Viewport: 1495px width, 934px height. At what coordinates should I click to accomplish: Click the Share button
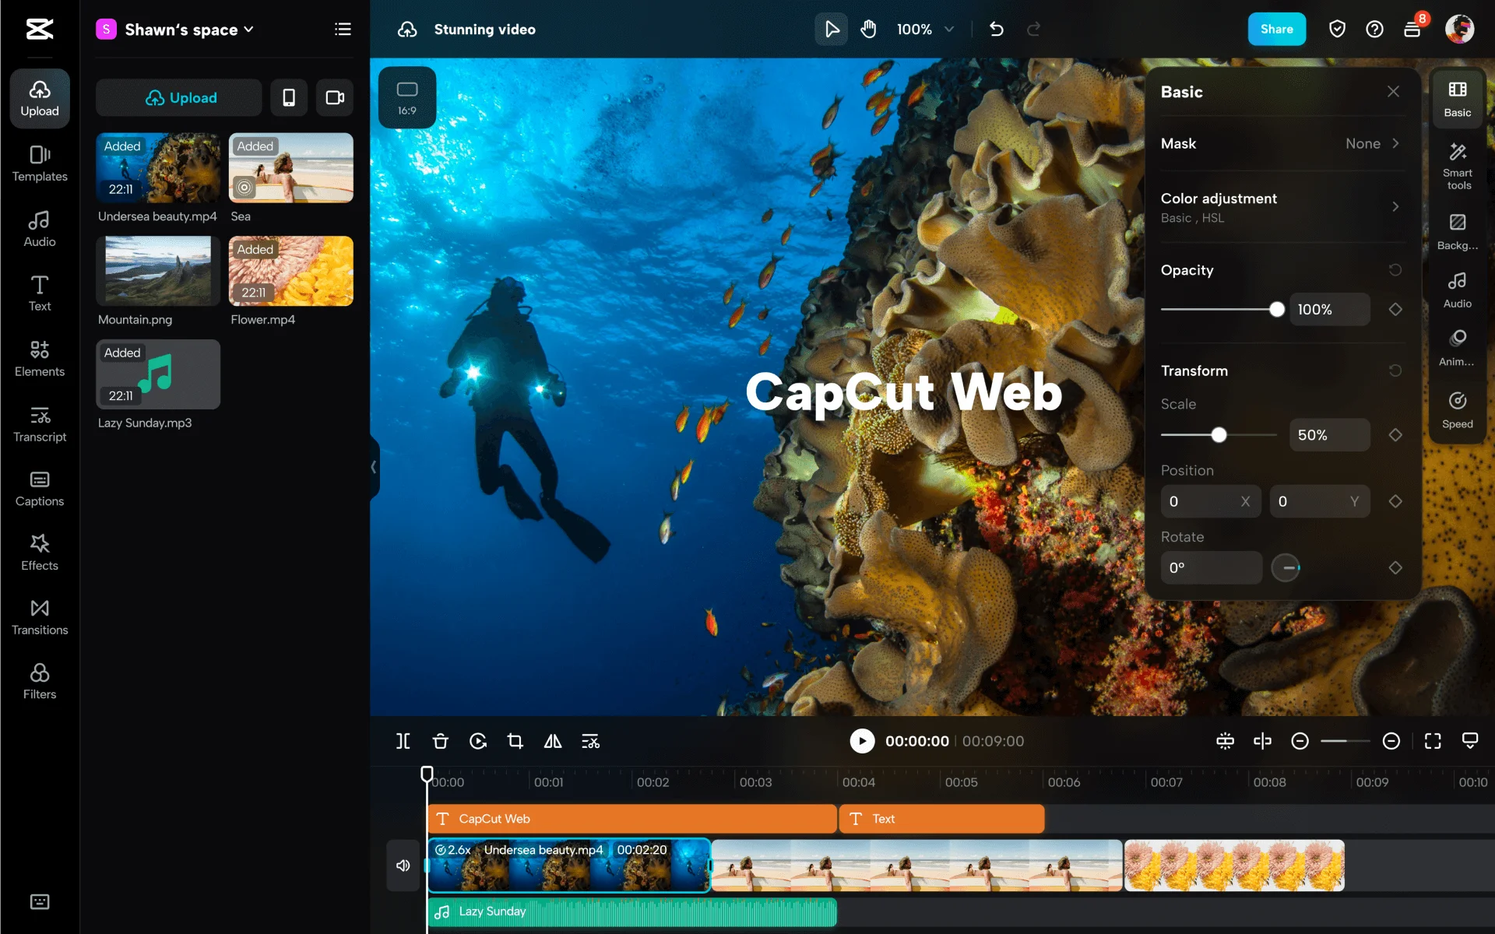pyautogui.click(x=1276, y=29)
